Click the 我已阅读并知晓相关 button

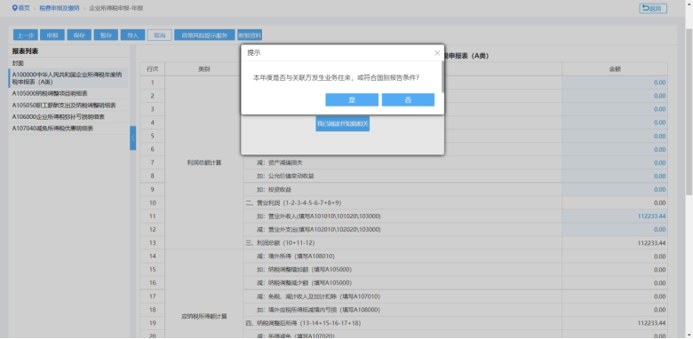[x=343, y=124]
